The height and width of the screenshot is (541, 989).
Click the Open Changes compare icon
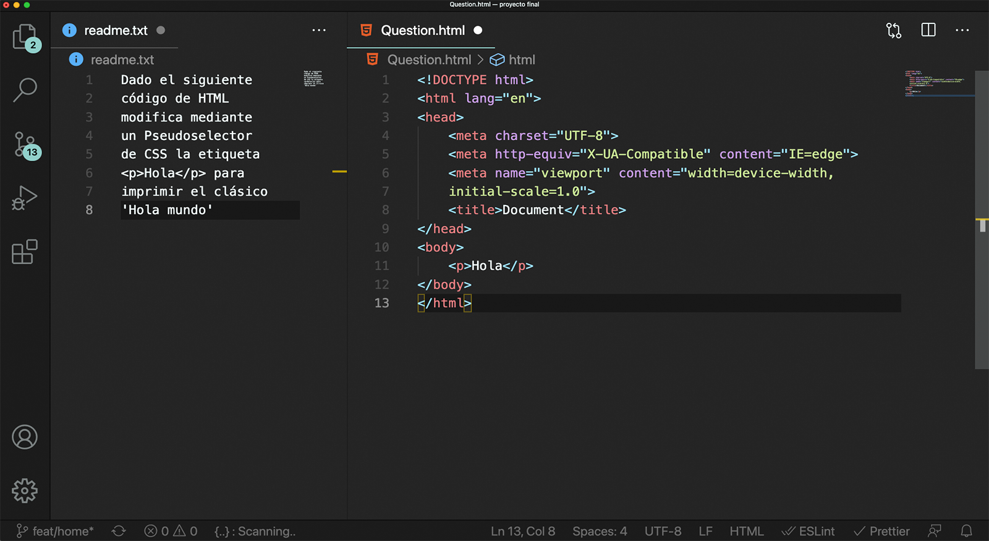[893, 30]
